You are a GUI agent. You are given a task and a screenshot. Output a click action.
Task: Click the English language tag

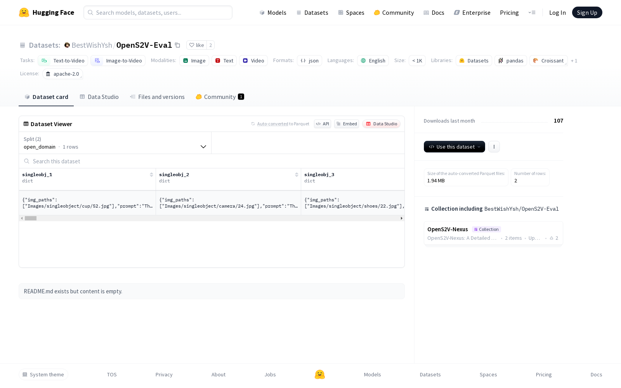(373, 61)
